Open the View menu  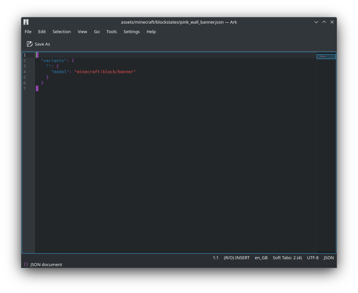point(82,32)
